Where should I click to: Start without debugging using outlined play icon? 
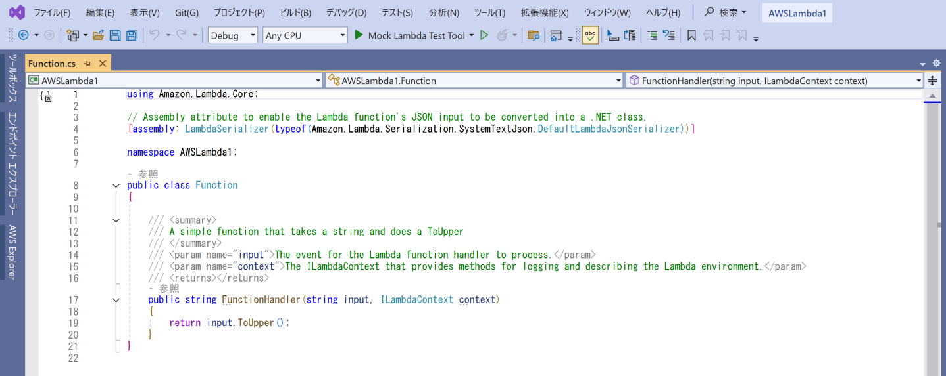click(x=484, y=35)
